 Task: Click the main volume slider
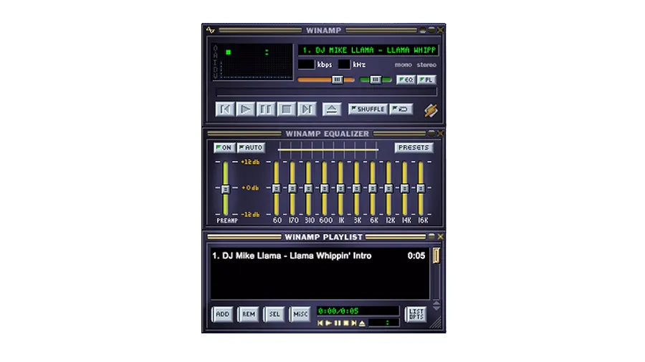tap(326, 79)
